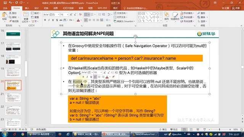Click the Decrease Font Size icon
Viewport: 244px width, 137px height.
[x=75, y=14]
